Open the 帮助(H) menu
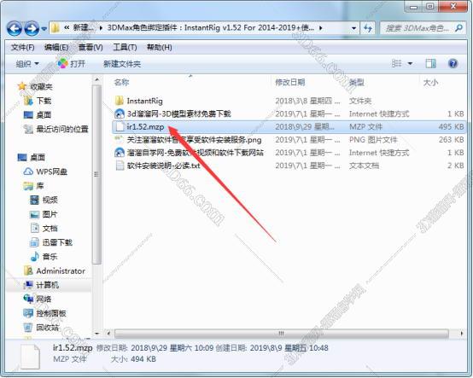This screenshot has width=473, height=378. click(160, 47)
